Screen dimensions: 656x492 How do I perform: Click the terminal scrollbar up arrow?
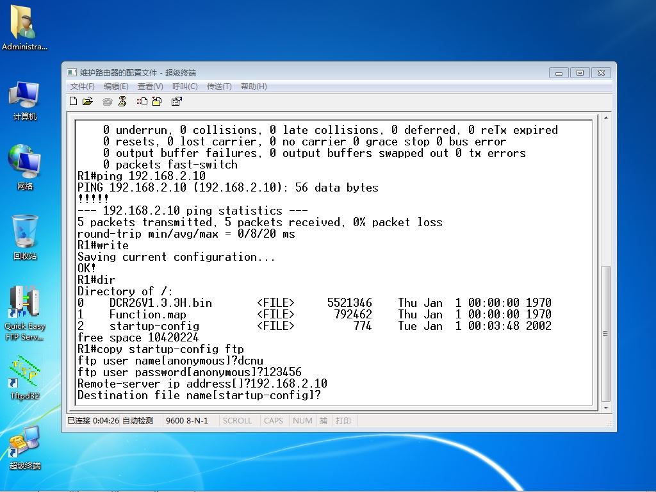pyautogui.click(x=605, y=119)
